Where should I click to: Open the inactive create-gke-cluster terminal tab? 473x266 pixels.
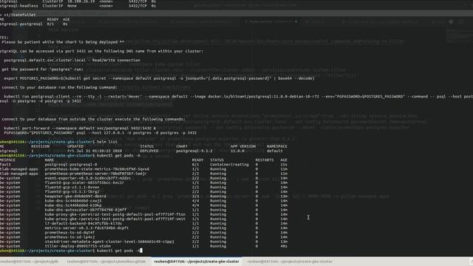tap(290, 262)
